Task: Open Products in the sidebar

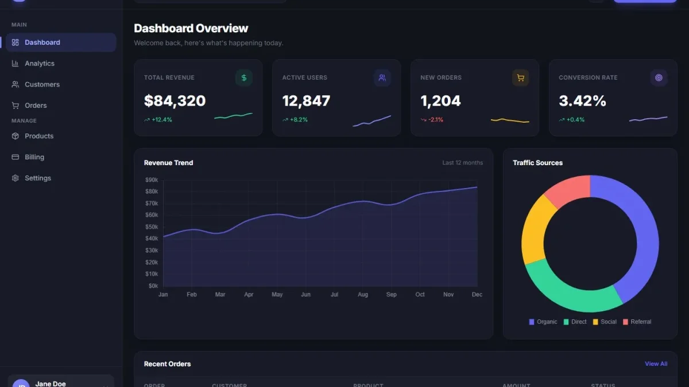Action: coord(61,136)
